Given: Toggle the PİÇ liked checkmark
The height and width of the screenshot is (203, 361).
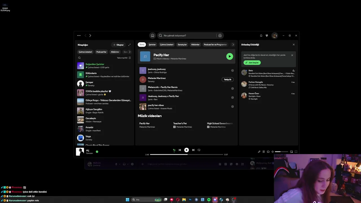Looking at the screenshot, I should 97,152.
